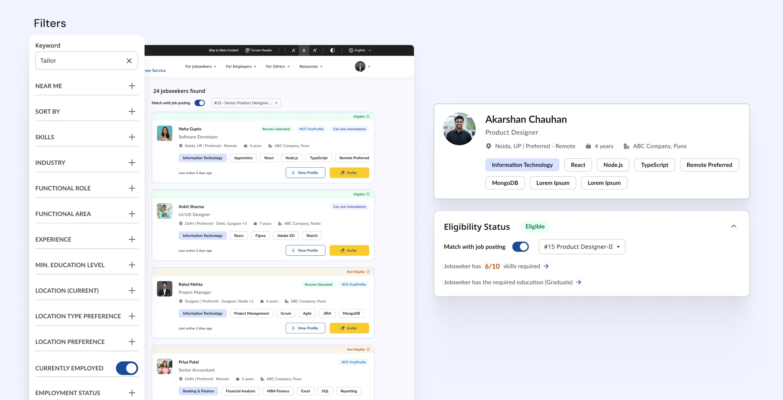The height and width of the screenshot is (400, 783).
Task: Click Rahul Mehta's profile photo
Action: pos(165,289)
